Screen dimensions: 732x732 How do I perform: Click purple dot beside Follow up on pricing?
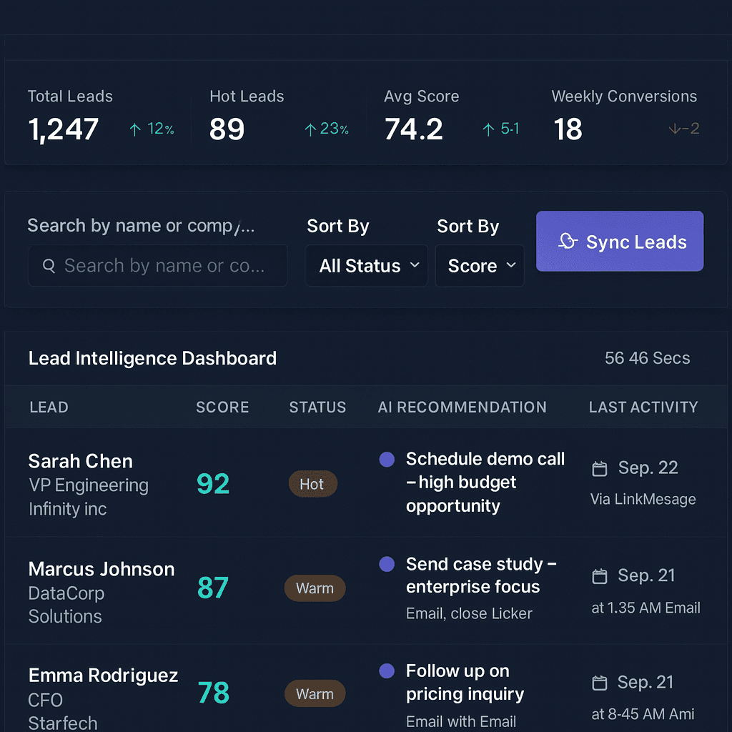[x=387, y=671]
